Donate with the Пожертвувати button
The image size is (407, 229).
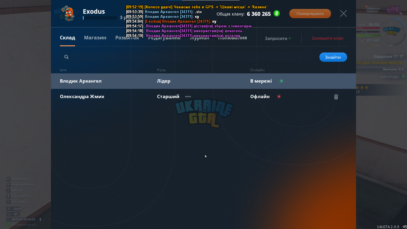click(x=310, y=13)
